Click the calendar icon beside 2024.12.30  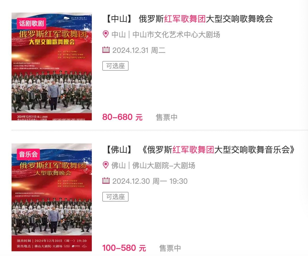[x=106, y=181]
